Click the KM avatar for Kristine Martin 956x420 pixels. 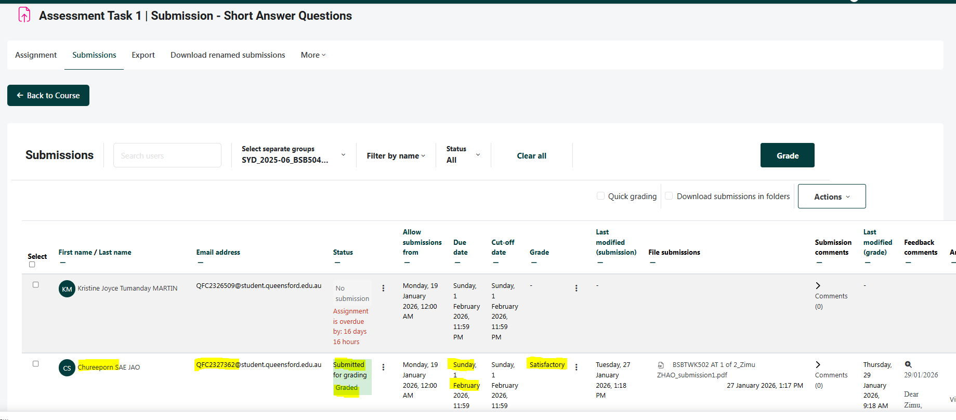[67, 289]
